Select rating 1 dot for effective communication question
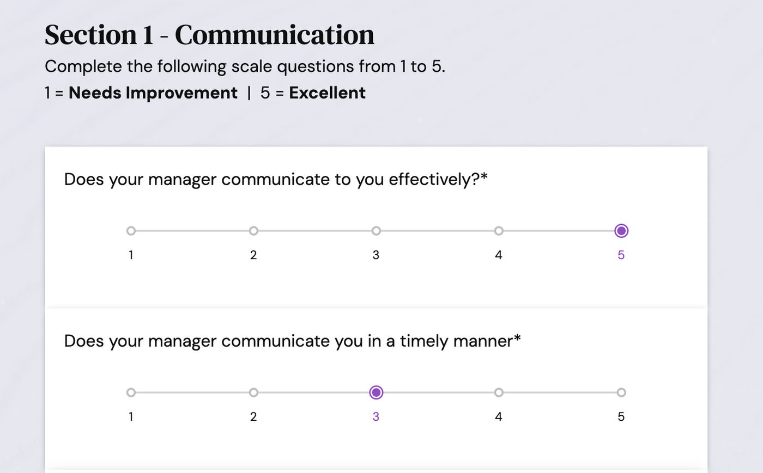The width and height of the screenshot is (763, 473). [x=131, y=231]
